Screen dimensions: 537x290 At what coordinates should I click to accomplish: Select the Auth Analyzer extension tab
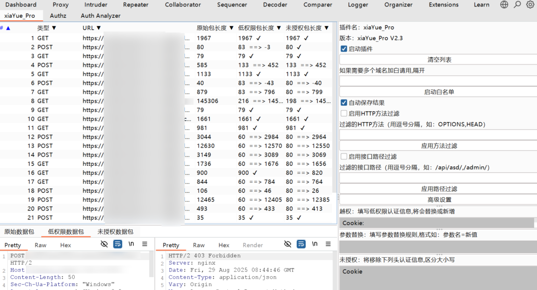[x=100, y=16]
